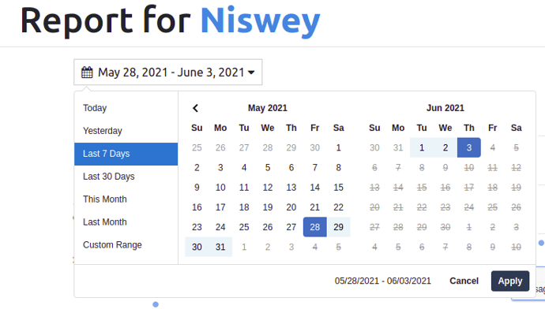
Task: Click May 5 in May 2021 calendar
Action: tap(268, 168)
